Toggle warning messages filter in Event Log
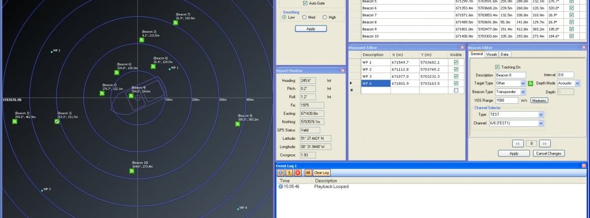This screenshot has height=218, width=590. [x=289, y=173]
